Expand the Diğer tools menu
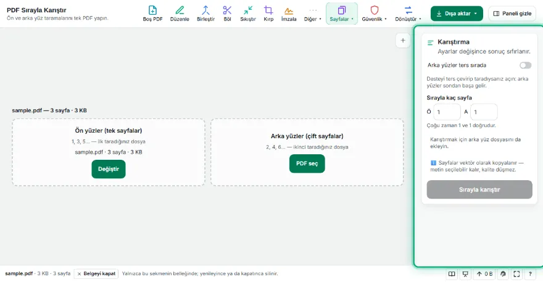The height and width of the screenshot is (282, 543). [313, 14]
